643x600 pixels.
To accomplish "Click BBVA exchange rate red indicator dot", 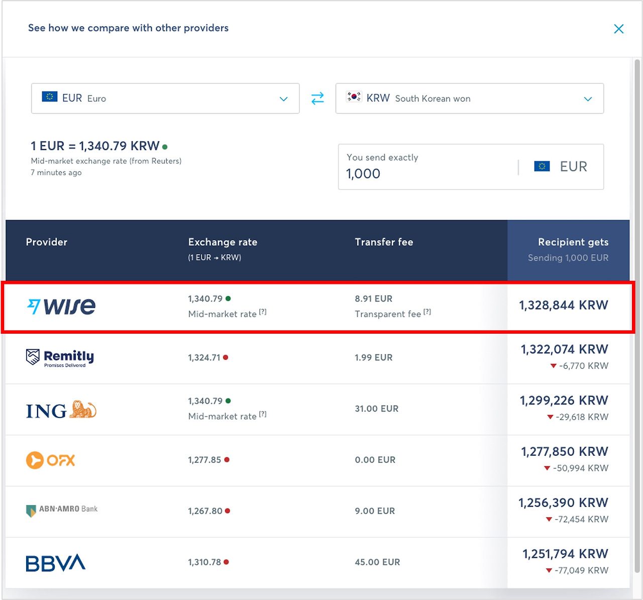I will [x=226, y=562].
